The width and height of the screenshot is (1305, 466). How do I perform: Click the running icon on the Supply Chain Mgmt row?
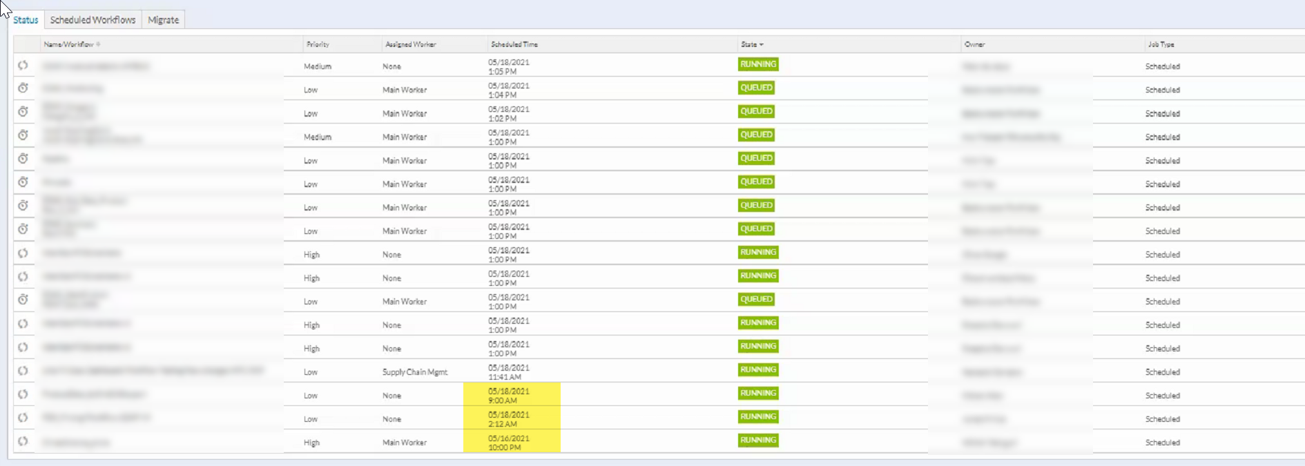(x=23, y=371)
